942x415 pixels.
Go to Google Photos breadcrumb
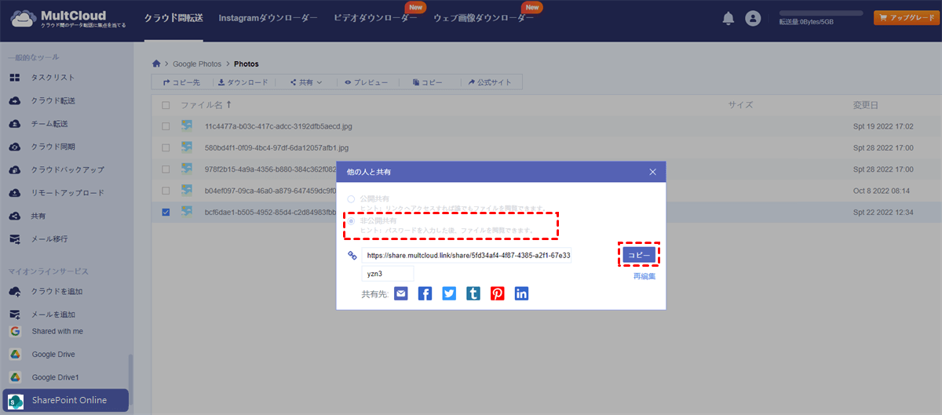coord(197,64)
